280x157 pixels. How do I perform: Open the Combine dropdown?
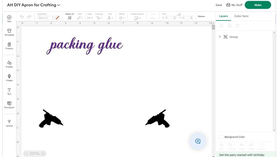[231, 146]
